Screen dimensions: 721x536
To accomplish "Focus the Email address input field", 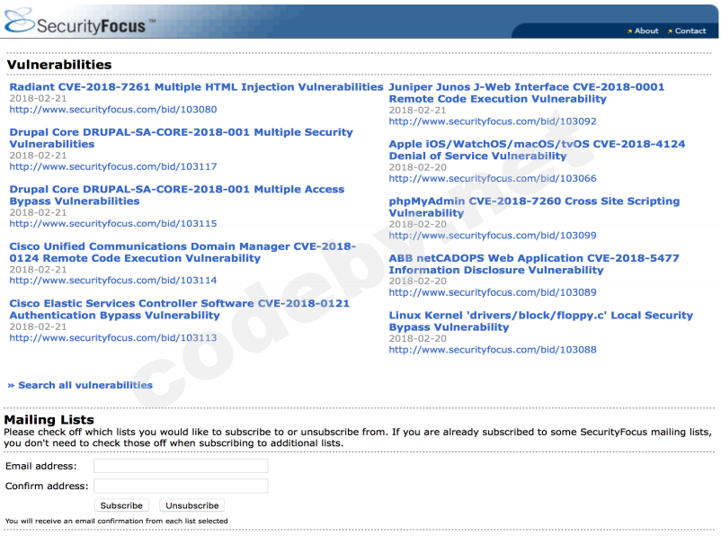I will click(x=181, y=466).
